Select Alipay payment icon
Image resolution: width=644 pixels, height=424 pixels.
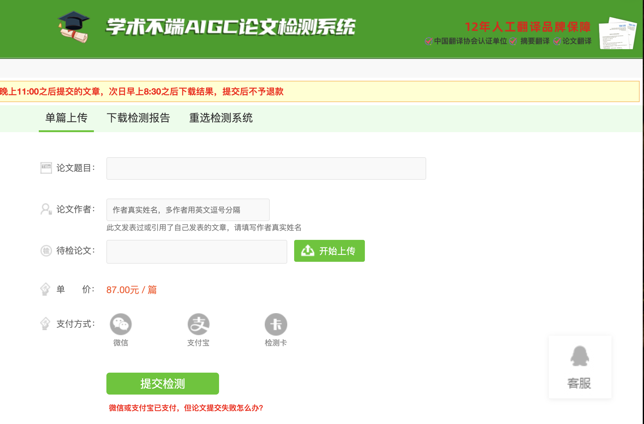tap(198, 324)
